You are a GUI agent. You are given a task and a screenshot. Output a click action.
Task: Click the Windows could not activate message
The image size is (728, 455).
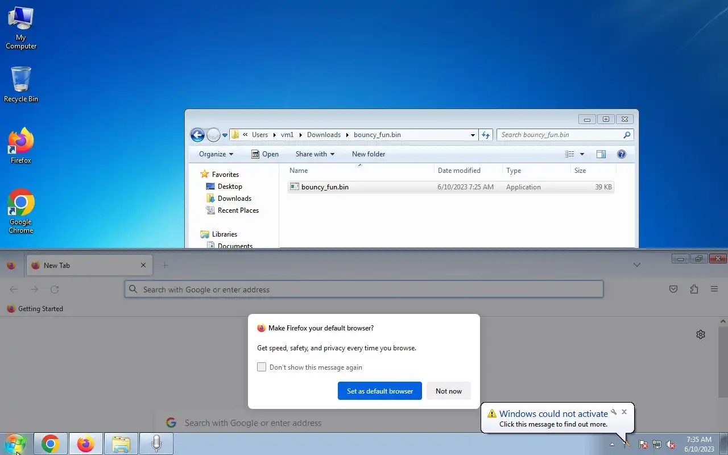[553, 414]
